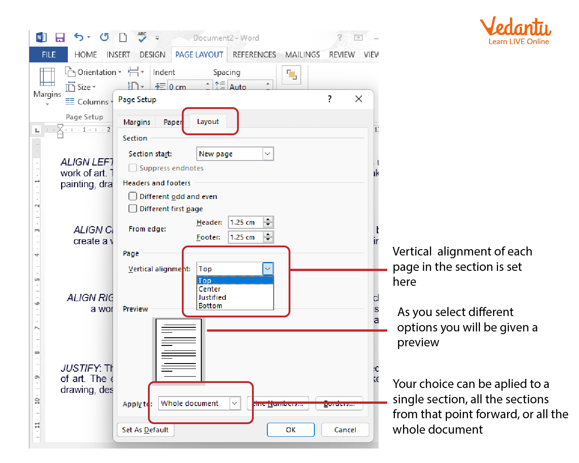
Task: Click the New blank document icon
Action: tap(123, 38)
